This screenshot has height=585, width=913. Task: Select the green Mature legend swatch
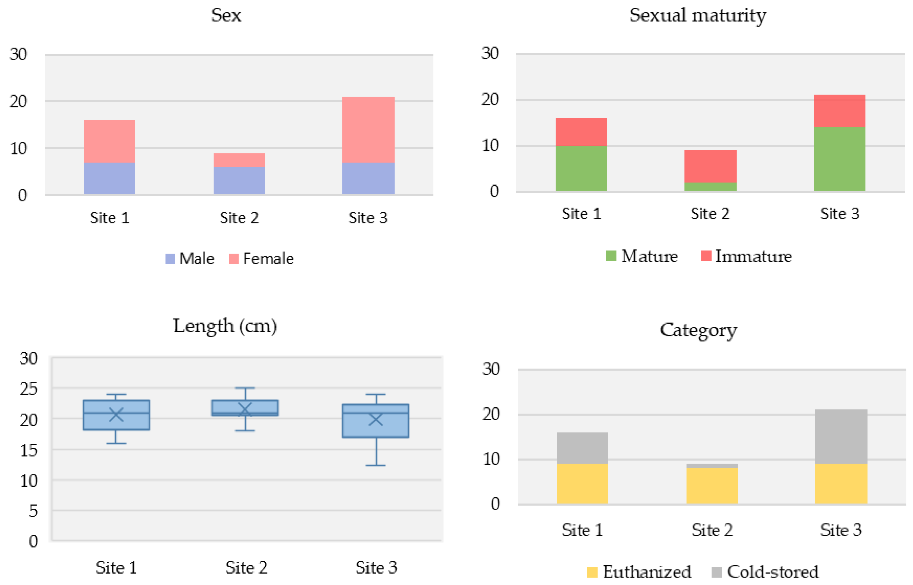click(x=611, y=256)
